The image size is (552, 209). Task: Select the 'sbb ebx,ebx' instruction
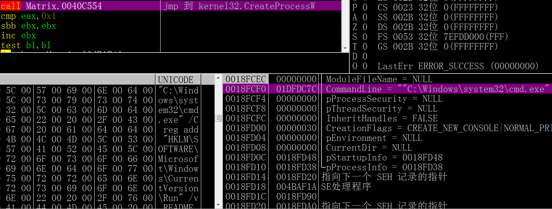(29, 26)
